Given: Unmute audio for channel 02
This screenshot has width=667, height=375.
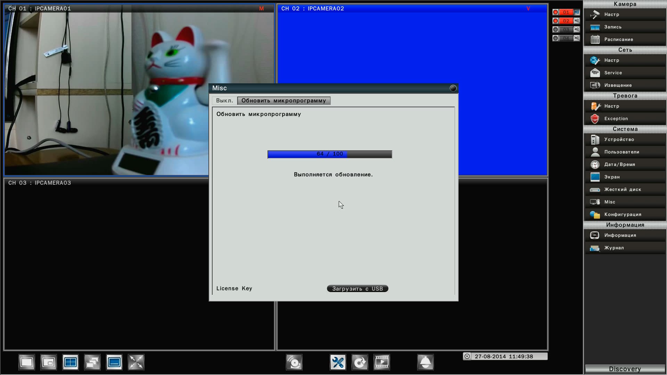Looking at the screenshot, I should pos(577,21).
